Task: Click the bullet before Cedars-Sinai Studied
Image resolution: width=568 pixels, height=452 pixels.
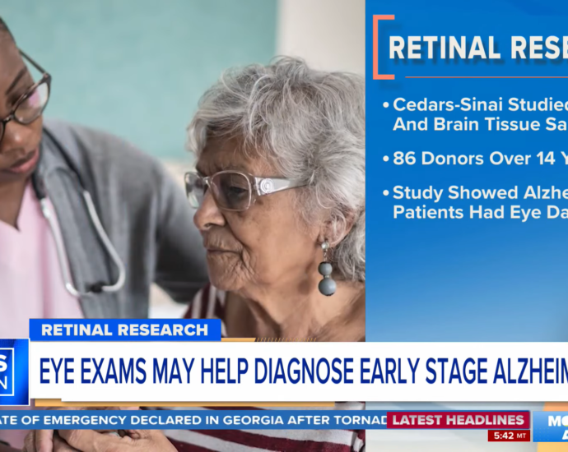Action: click(x=386, y=105)
